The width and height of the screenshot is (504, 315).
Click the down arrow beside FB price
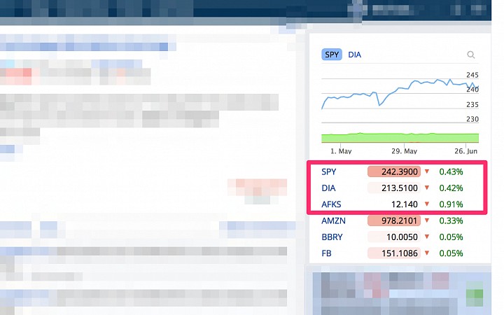427,253
